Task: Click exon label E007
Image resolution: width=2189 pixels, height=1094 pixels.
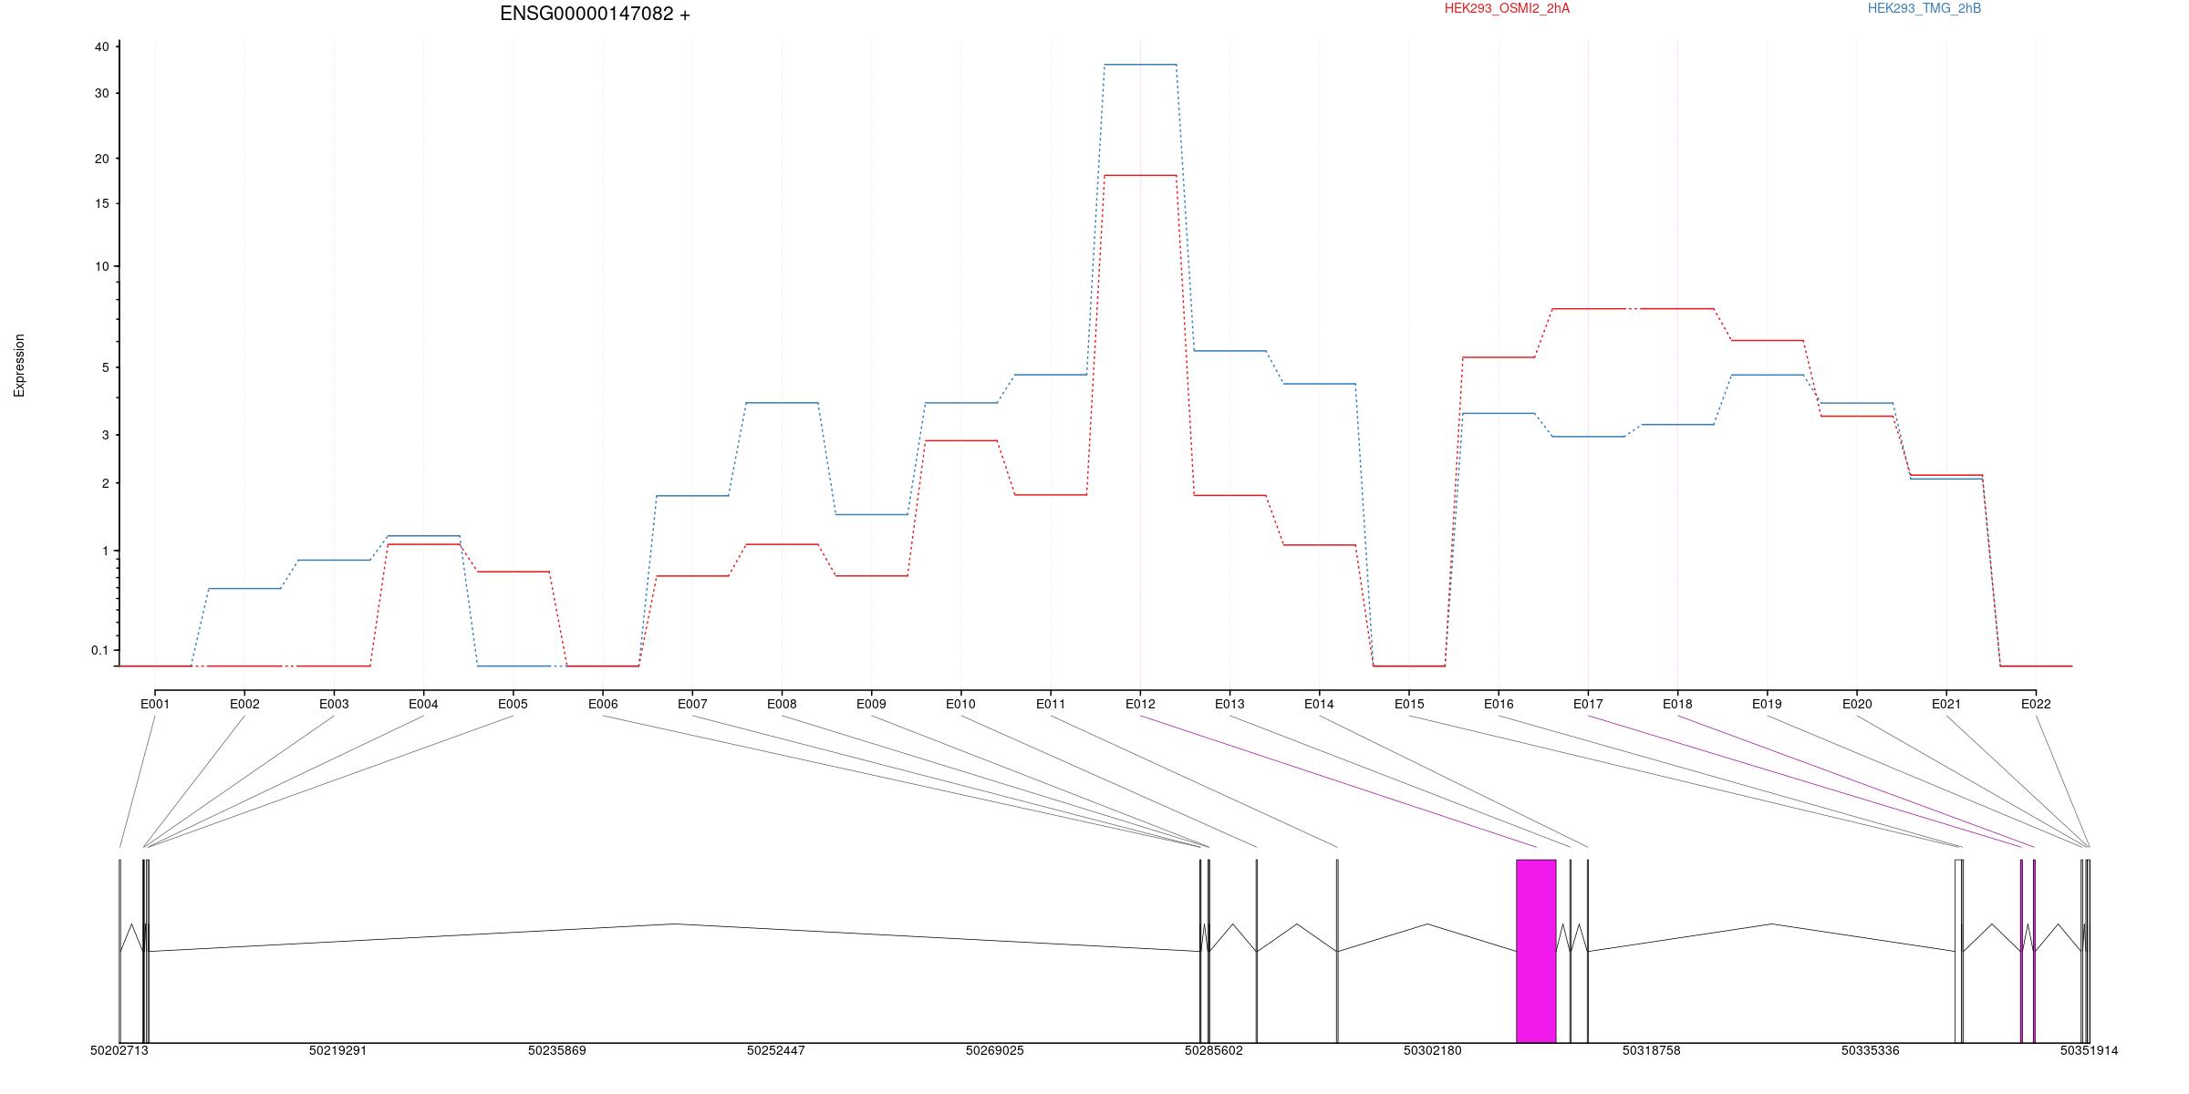Action: click(692, 704)
